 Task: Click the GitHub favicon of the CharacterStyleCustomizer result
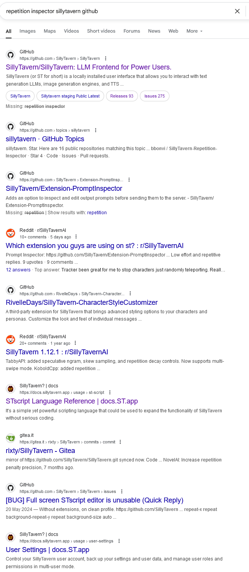click(11, 290)
